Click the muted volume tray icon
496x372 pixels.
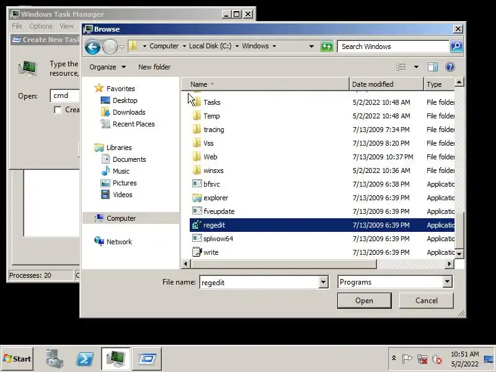coord(437,359)
